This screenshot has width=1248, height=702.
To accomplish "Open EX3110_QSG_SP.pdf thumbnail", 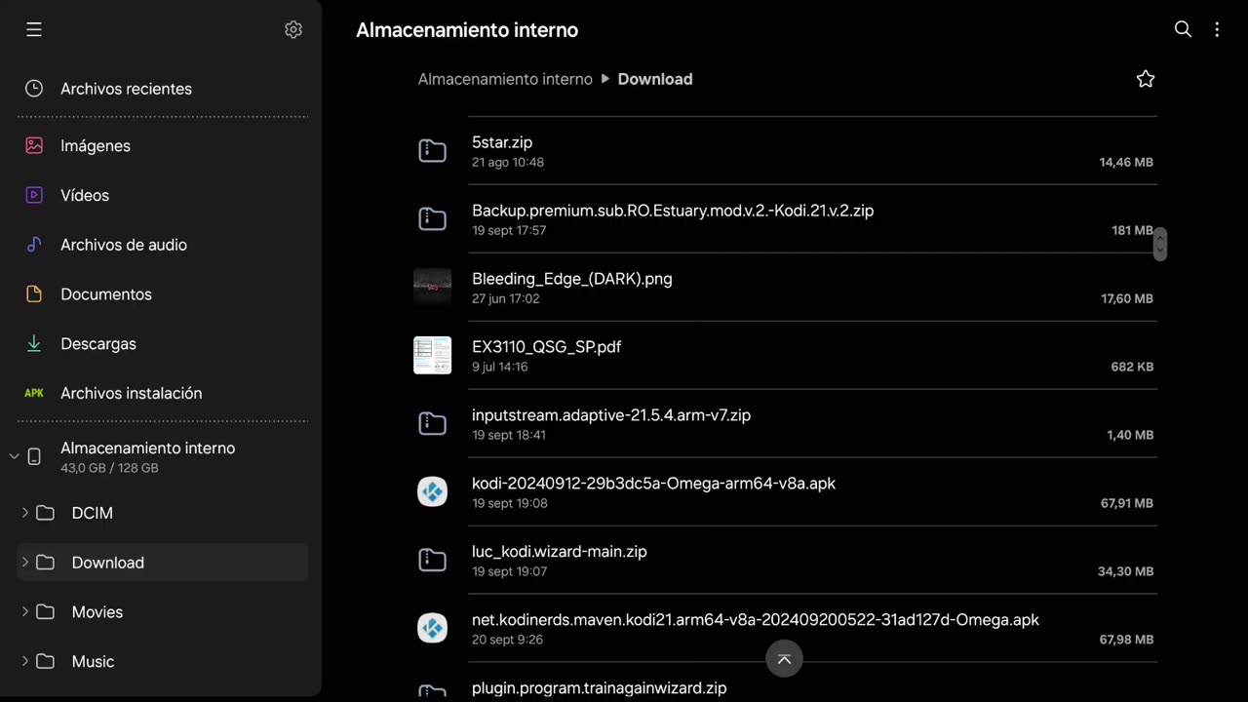I will point(432,356).
